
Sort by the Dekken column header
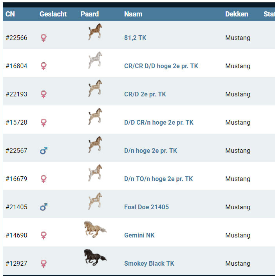click(x=237, y=14)
